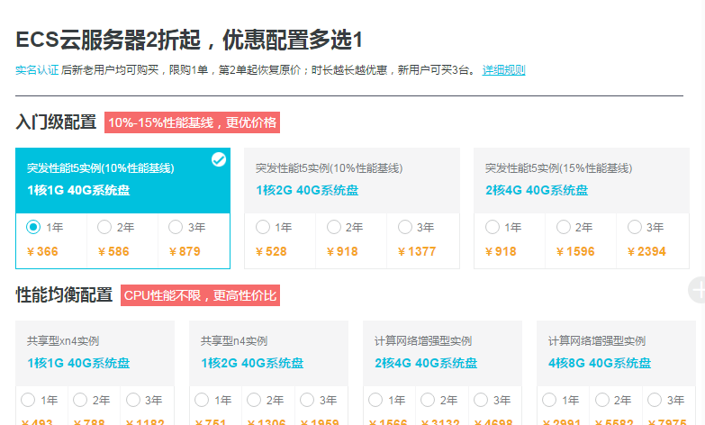This screenshot has height=425, width=705.
Task: Click the ¥366 price
Action: pos(42,251)
